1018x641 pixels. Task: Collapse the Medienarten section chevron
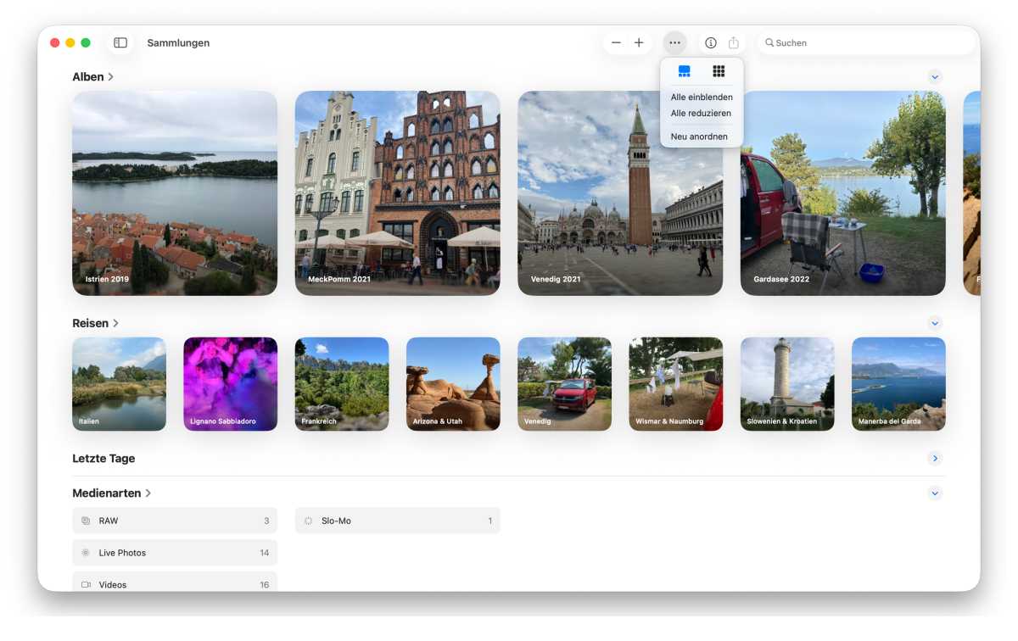(x=935, y=493)
